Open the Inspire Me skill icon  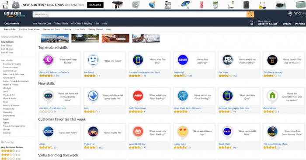pos(93,132)
